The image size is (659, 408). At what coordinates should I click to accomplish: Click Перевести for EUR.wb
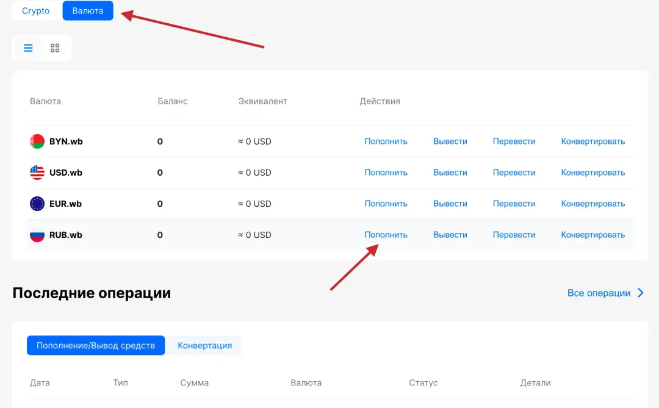[x=514, y=204]
